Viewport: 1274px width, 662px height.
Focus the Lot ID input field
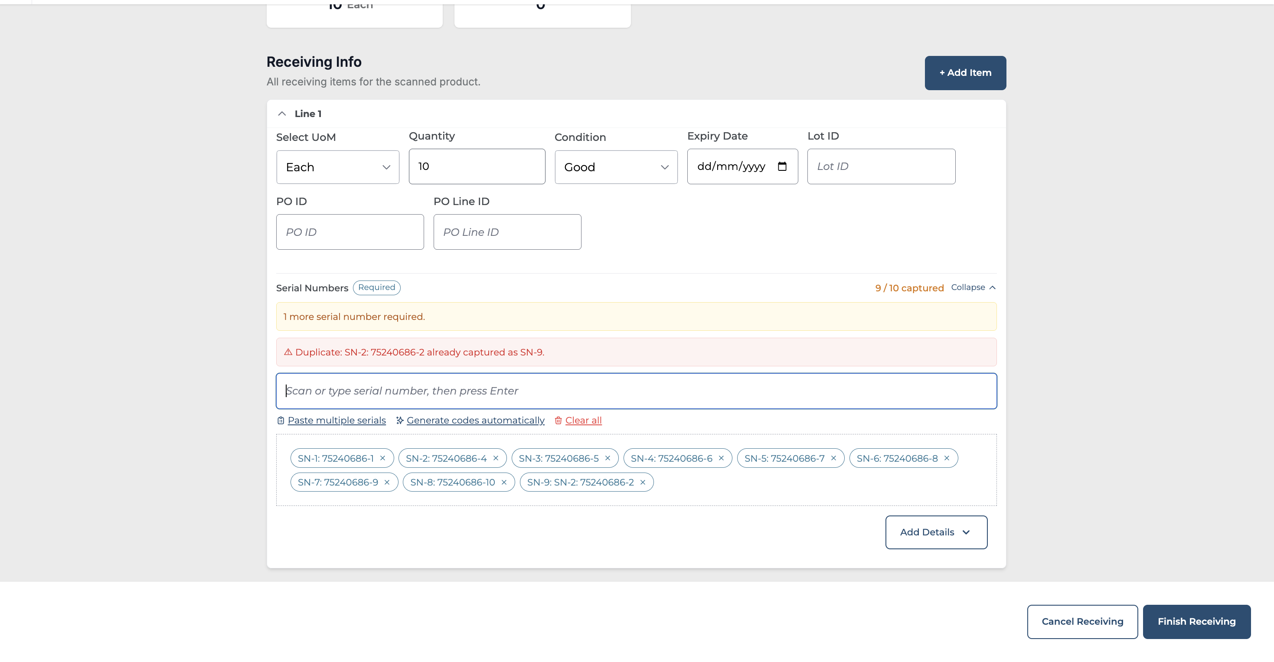click(881, 166)
